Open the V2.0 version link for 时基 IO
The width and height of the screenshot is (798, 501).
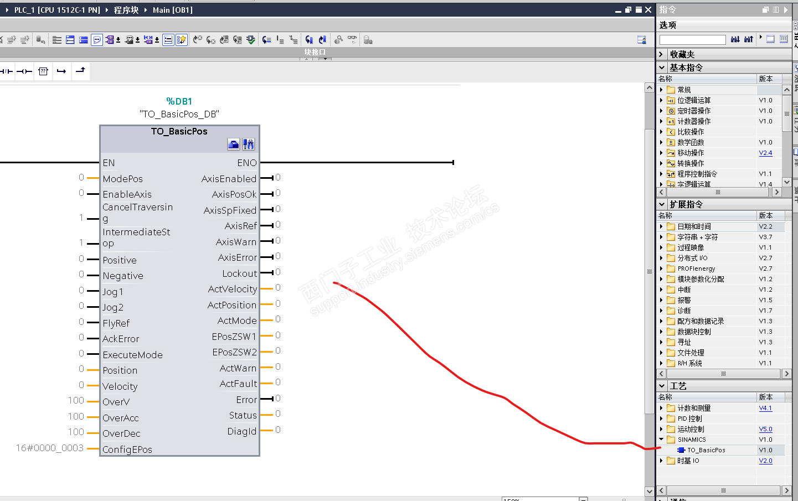(x=765, y=461)
